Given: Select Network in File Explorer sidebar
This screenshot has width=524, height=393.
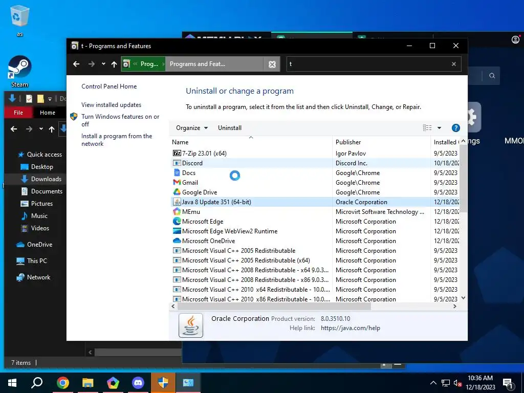Looking at the screenshot, I should coord(33,277).
